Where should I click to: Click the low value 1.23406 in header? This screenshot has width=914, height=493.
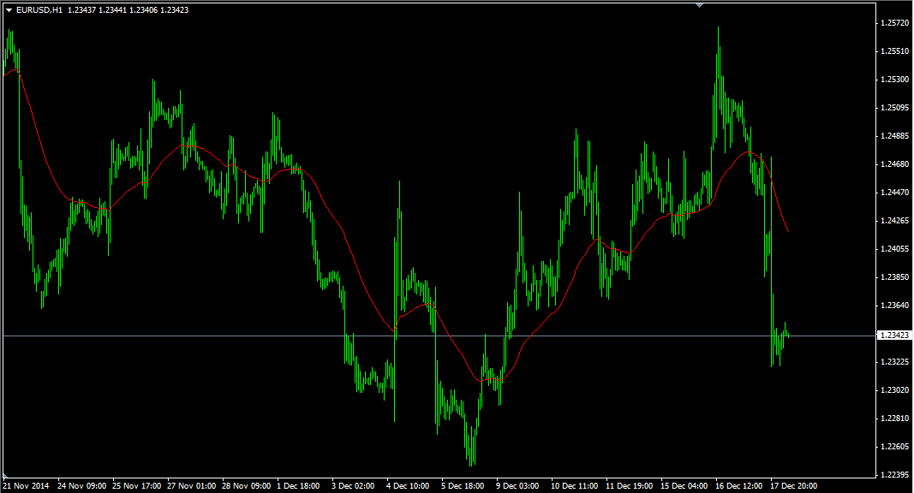[x=143, y=10]
